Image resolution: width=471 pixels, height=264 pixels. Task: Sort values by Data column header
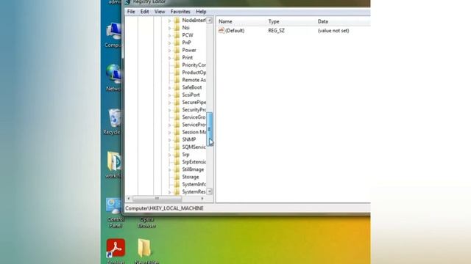[323, 21]
